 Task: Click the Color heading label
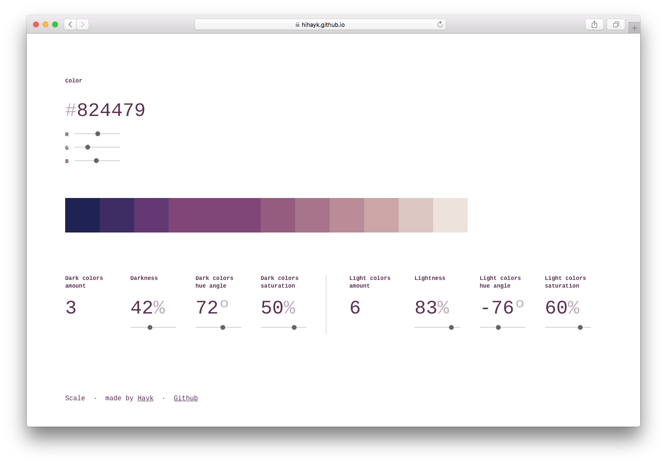click(x=74, y=81)
